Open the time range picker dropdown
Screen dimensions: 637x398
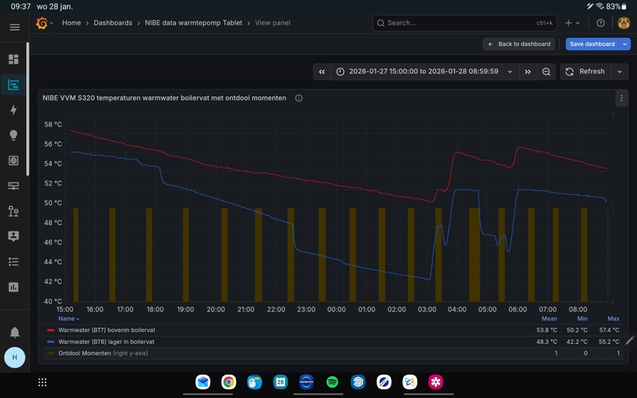424,72
